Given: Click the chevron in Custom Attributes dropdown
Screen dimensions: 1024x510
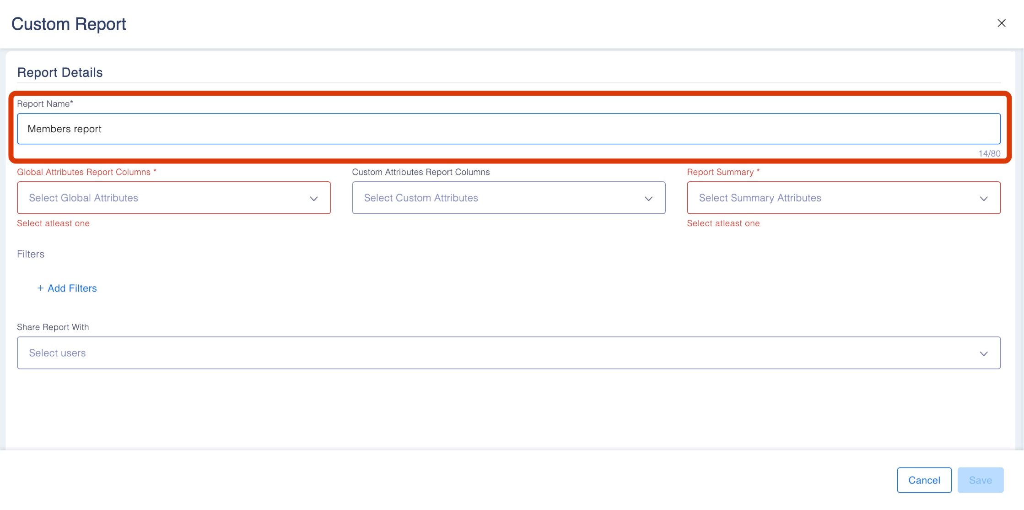Looking at the screenshot, I should click(648, 198).
